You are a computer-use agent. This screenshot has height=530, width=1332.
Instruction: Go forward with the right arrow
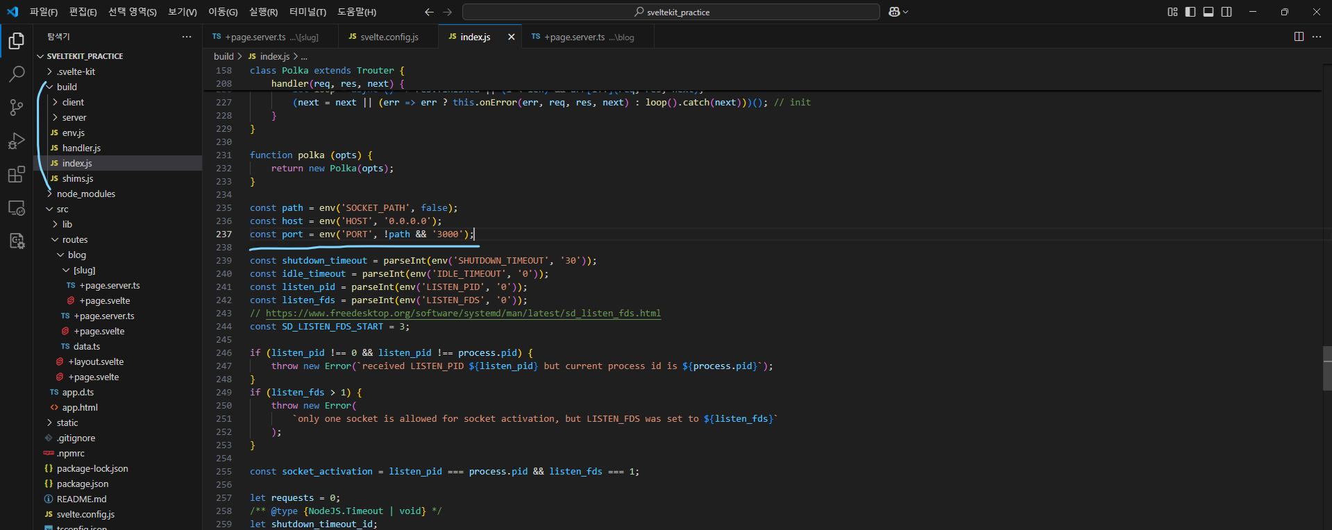447,12
